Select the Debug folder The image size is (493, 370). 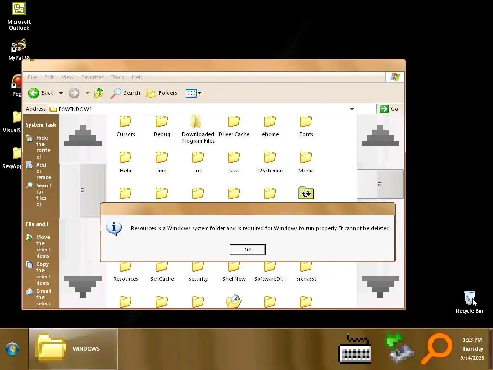pyautogui.click(x=162, y=127)
